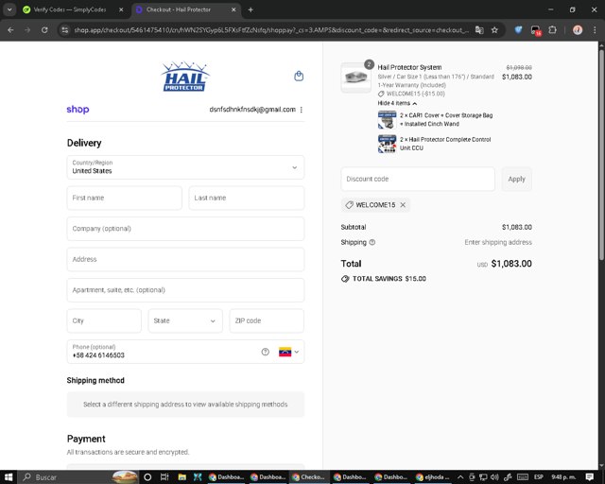This screenshot has width=605, height=484.
Task: Click the CAR1 Cover item thumbnail
Action: pos(387,120)
